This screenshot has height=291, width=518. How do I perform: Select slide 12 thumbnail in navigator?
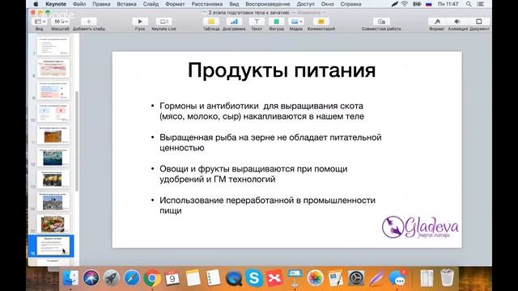pyautogui.click(x=53, y=158)
